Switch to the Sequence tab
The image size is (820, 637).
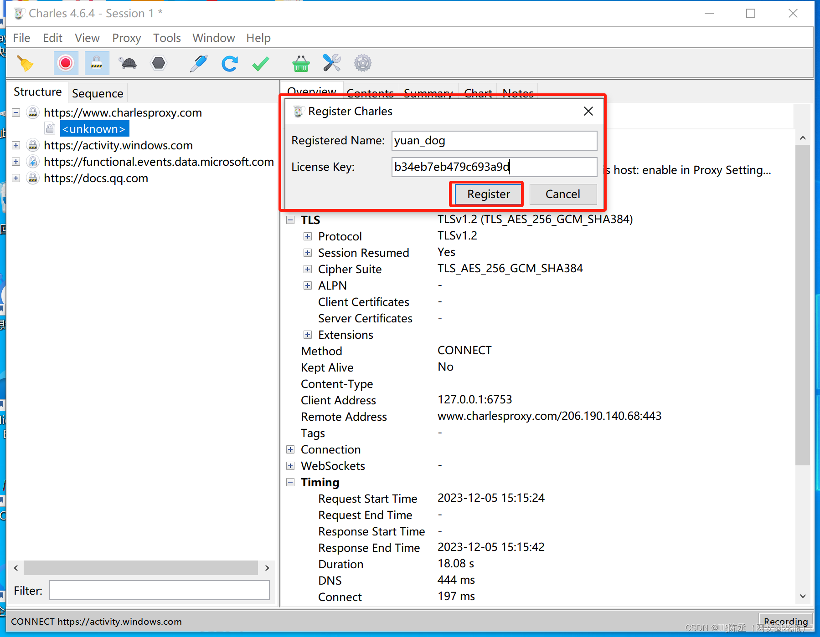(x=98, y=93)
